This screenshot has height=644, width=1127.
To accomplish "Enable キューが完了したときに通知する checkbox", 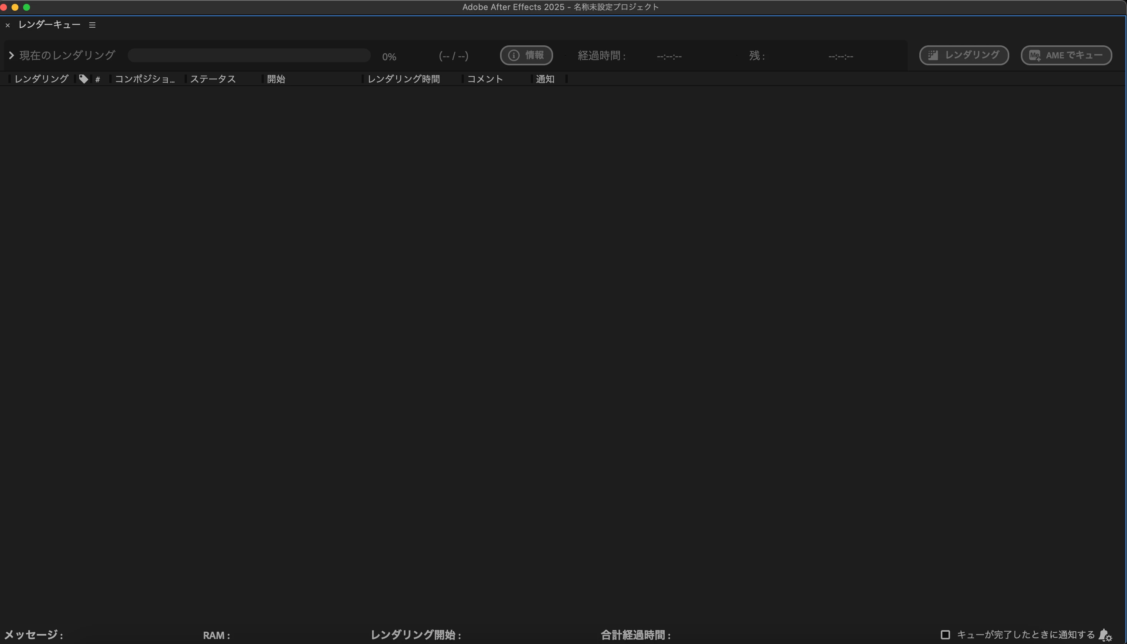I will point(945,635).
